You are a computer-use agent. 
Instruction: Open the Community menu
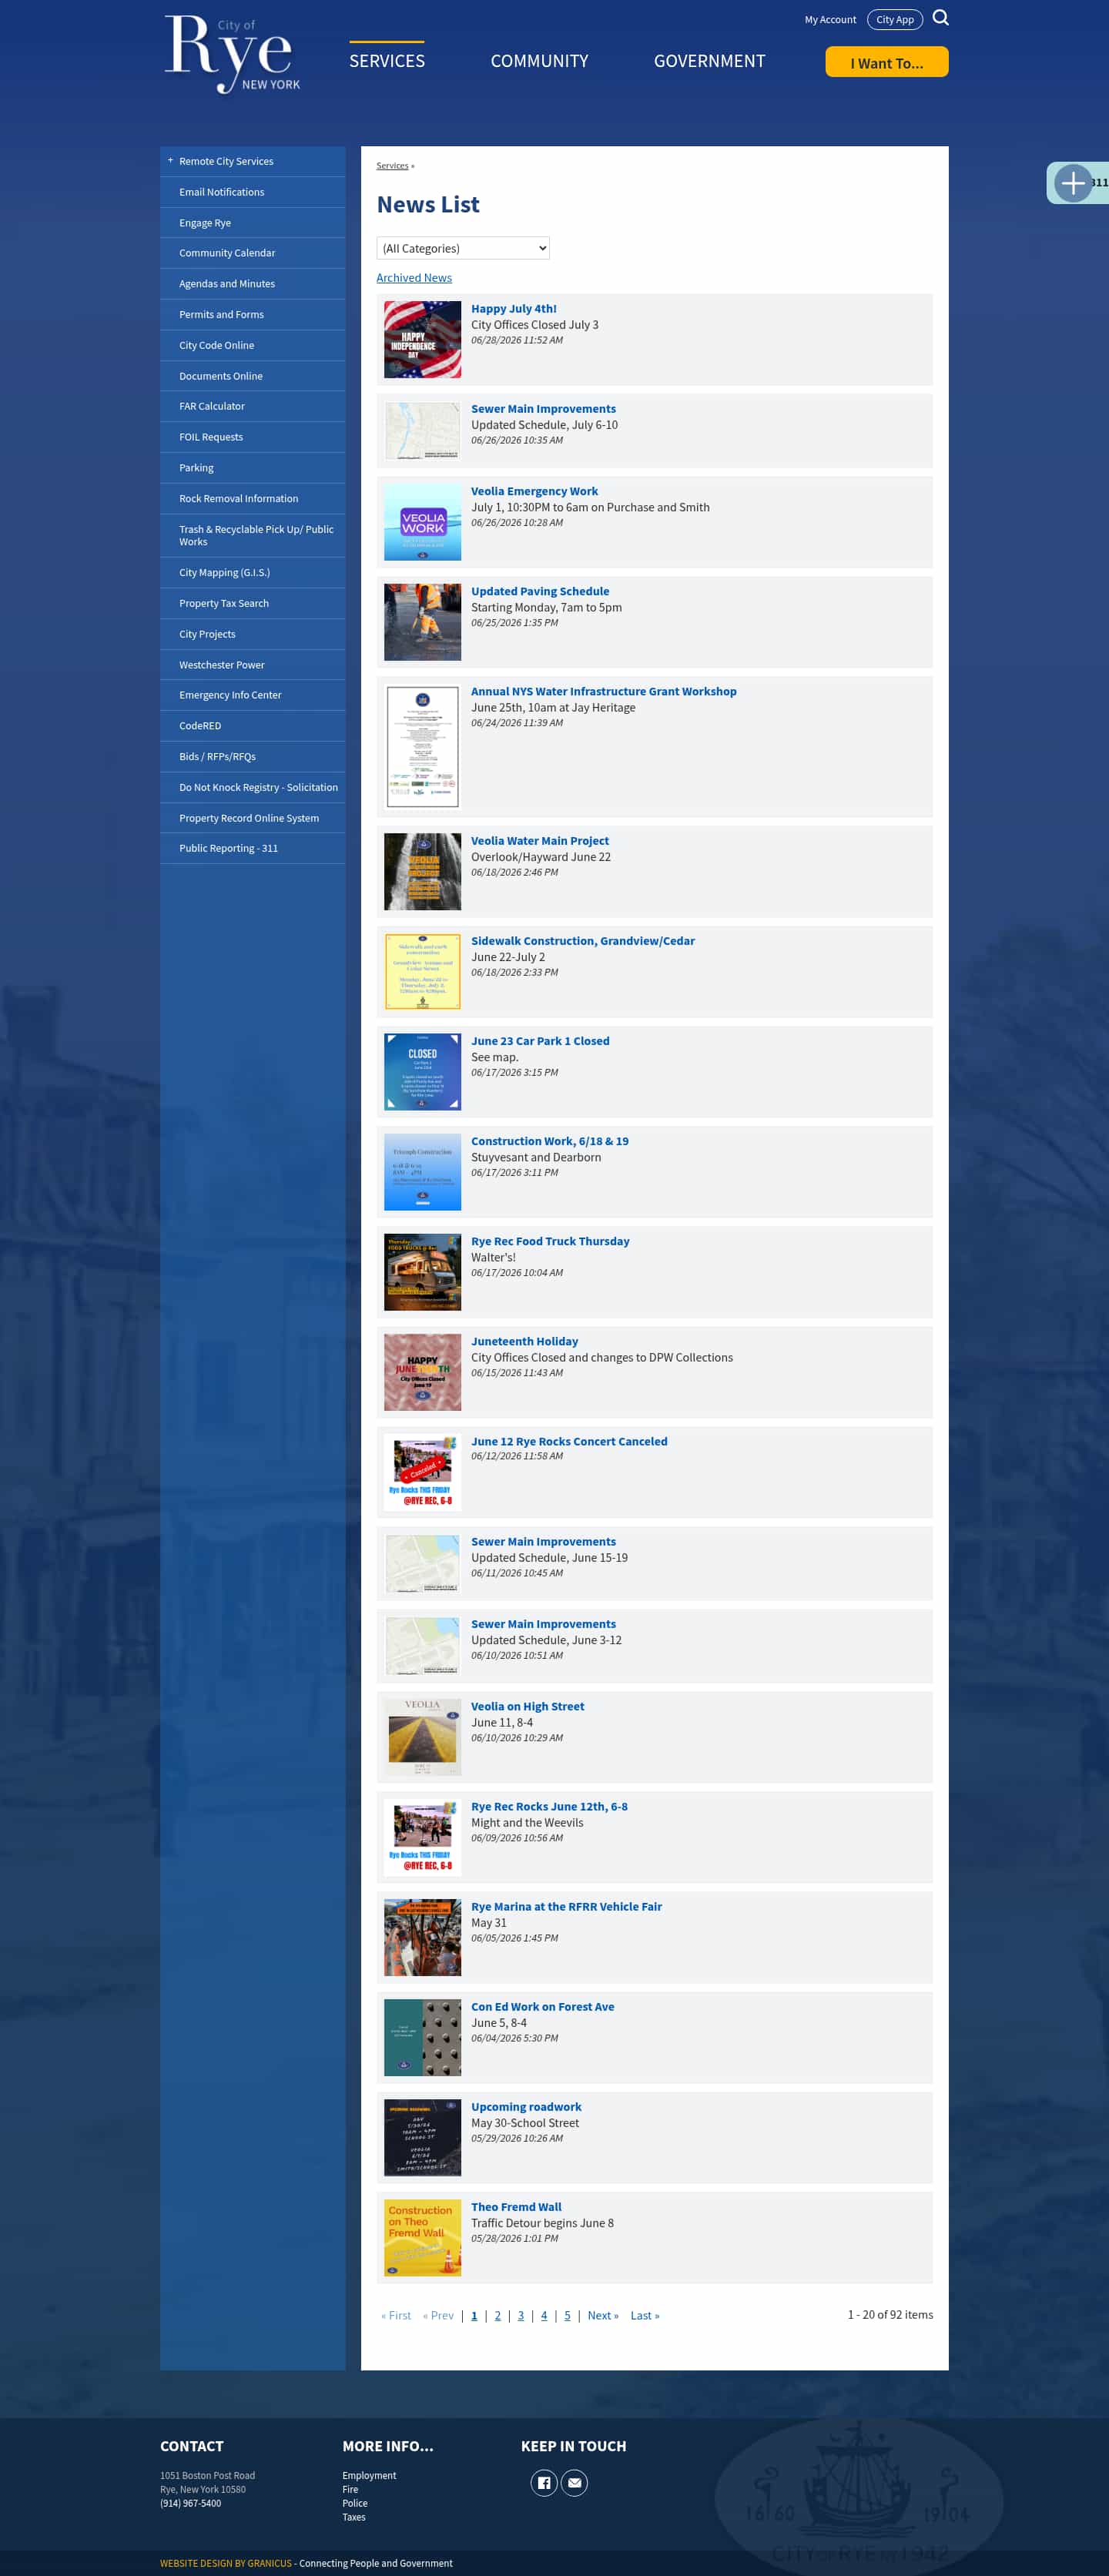point(539,61)
